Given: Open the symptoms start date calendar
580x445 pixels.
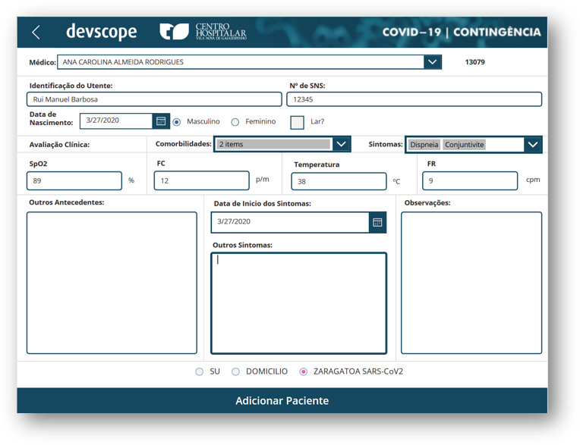Looking at the screenshot, I should [377, 222].
